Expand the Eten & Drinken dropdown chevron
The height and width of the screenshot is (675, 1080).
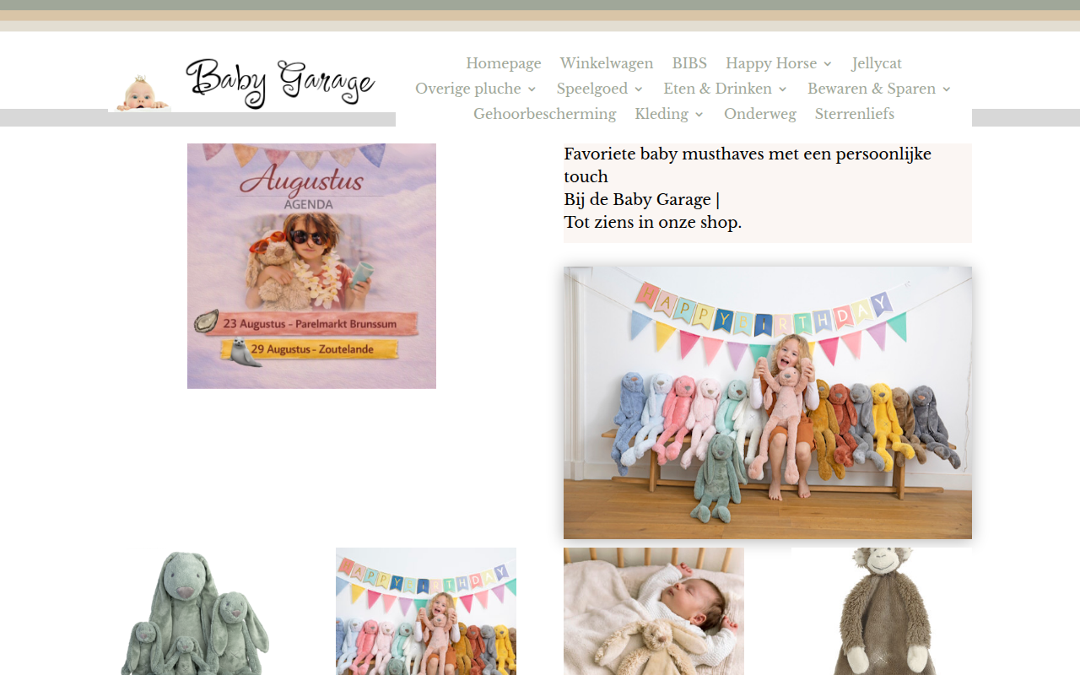point(783,89)
